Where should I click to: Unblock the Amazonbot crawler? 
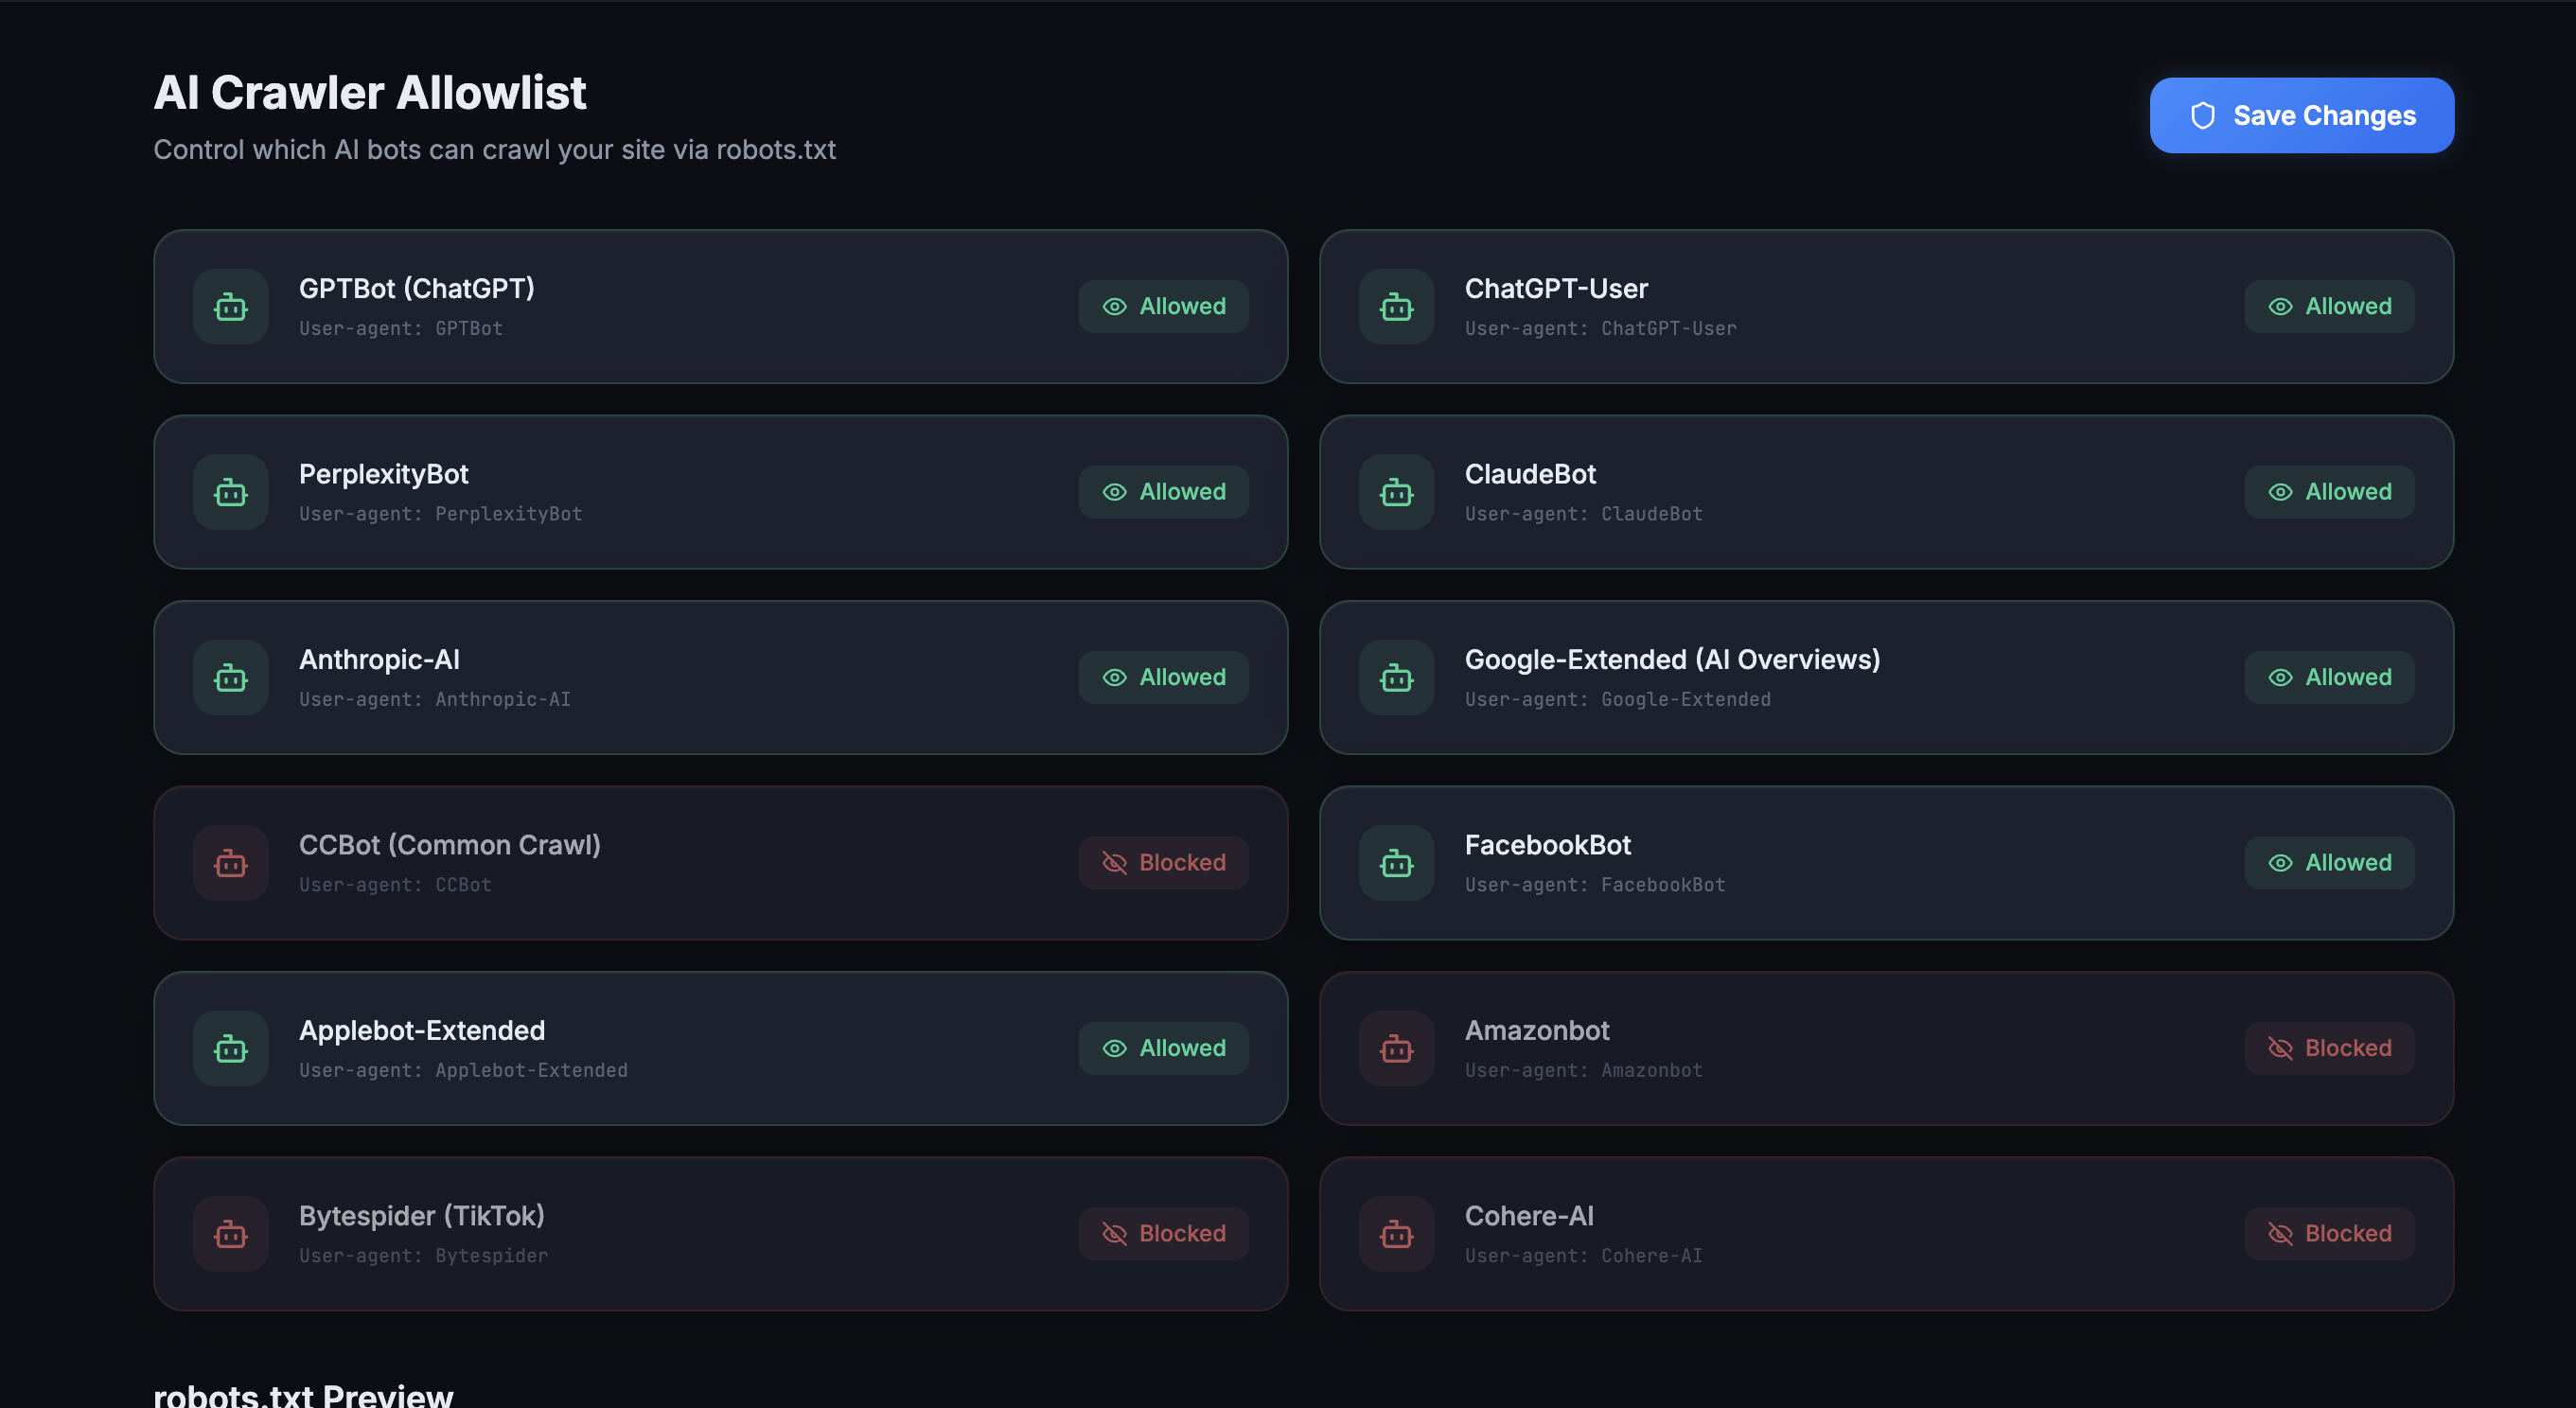[2329, 1048]
